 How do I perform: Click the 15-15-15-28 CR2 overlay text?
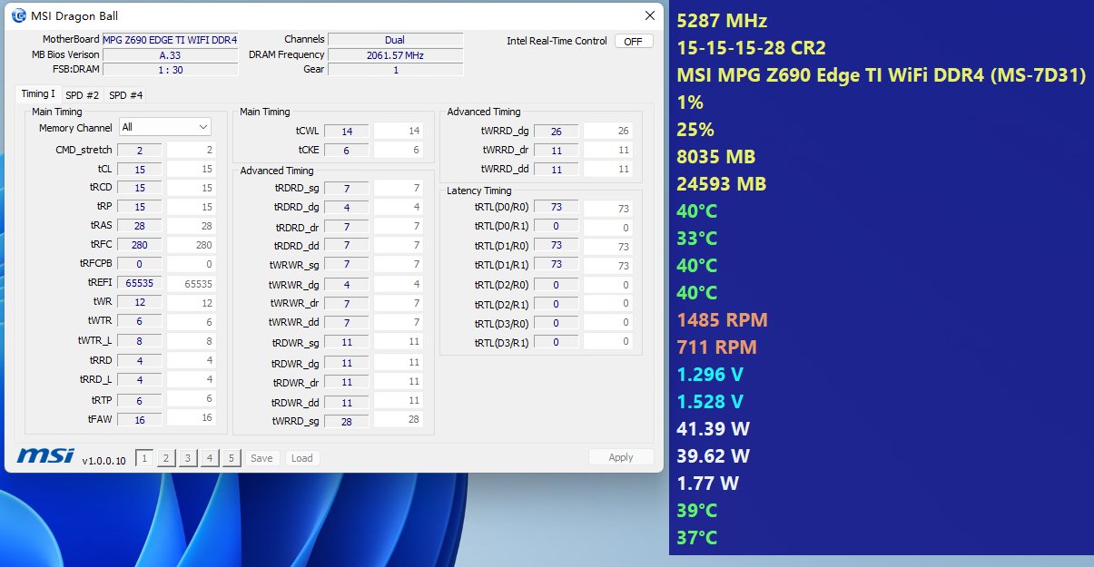752,48
